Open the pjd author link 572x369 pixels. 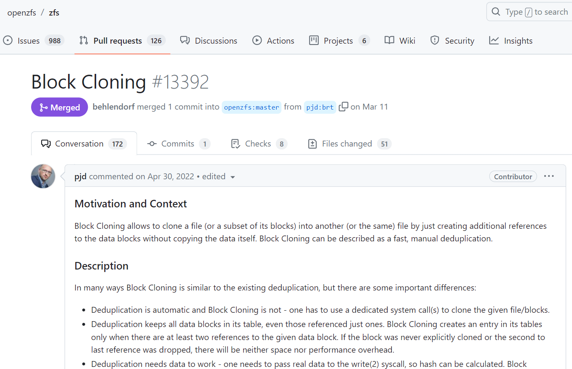[x=81, y=176]
